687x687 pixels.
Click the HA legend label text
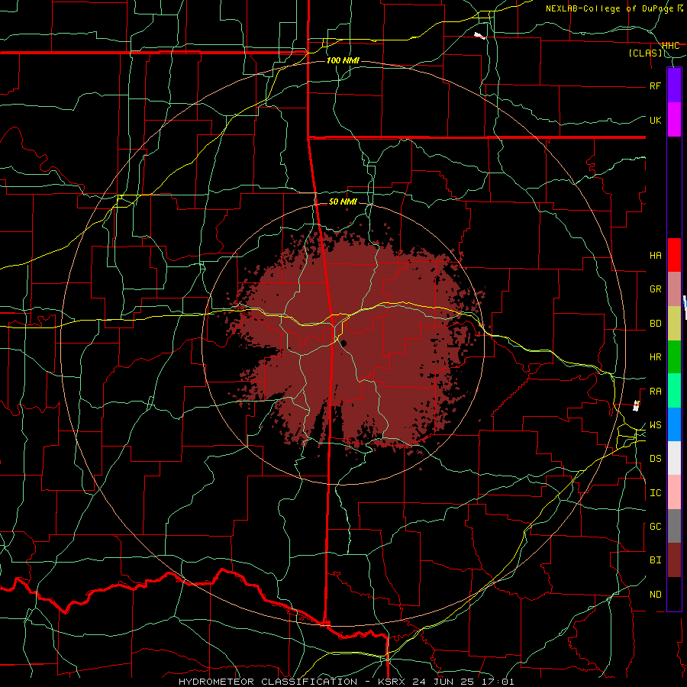click(x=655, y=256)
